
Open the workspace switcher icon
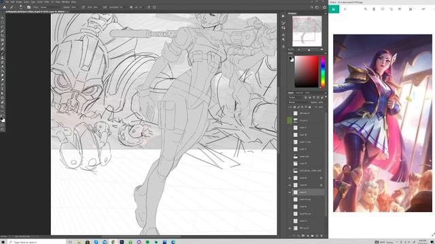(317, 7)
